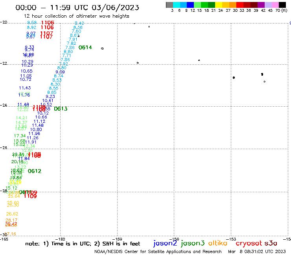
Task: Click the 7.91 wave height value
Action: (x=73, y=39)
